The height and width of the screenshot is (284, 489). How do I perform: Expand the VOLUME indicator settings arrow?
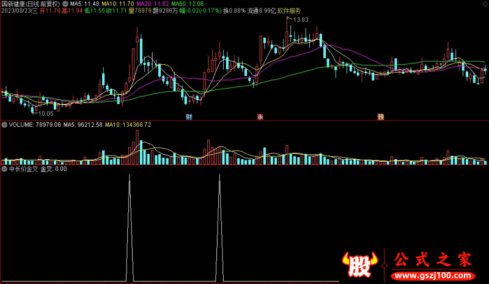click(4, 125)
